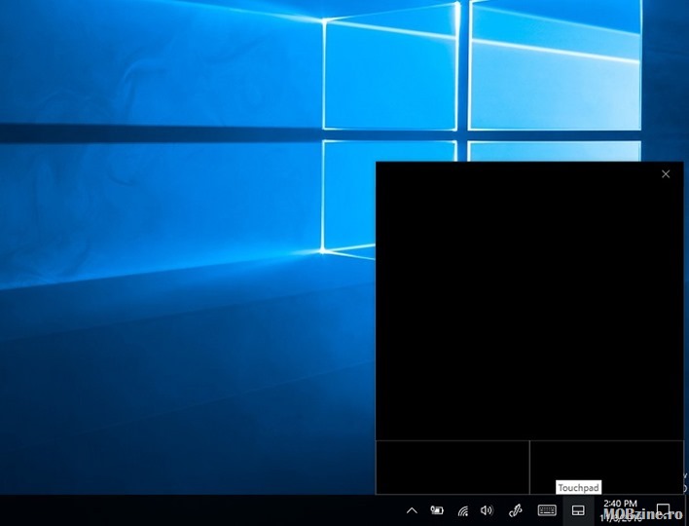This screenshot has height=526, width=689.
Task: Toggle the Touchpad icon in the taskbar
Action: coord(578,510)
